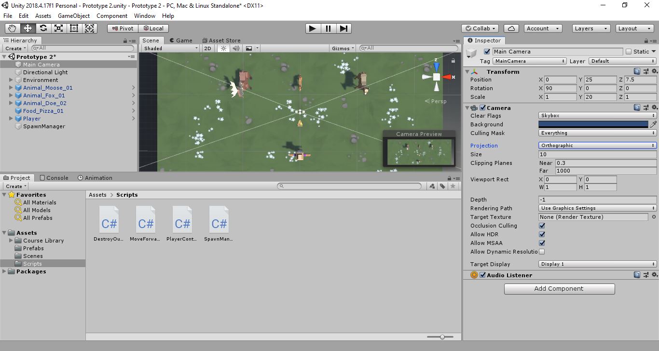Open cloud services icon
Viewport: 659px width, 351px height.
511,28
